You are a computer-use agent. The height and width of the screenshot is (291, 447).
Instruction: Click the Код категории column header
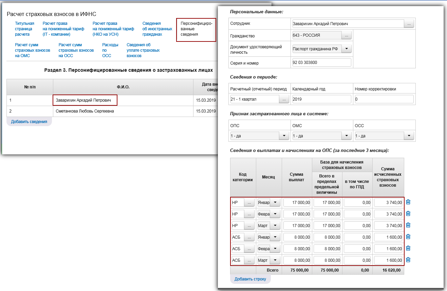(243, 177)
